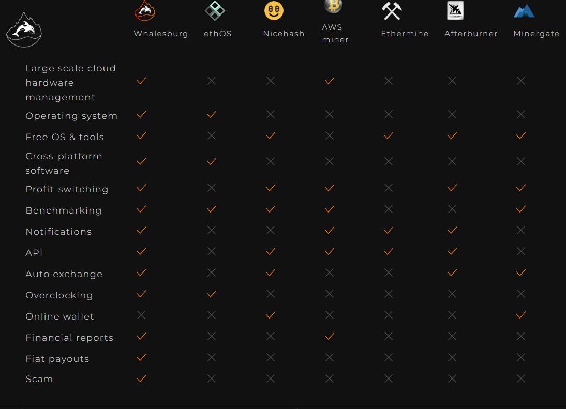Click ethOS checkmark in Overclocking row
566x409 pixels.
click(212, 294)
